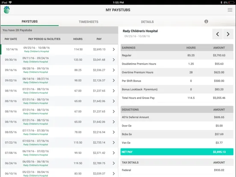Tap the Rady Children's Hospital detail title
236x177 pixels.
pyautogui.click(x=140, y=31)
